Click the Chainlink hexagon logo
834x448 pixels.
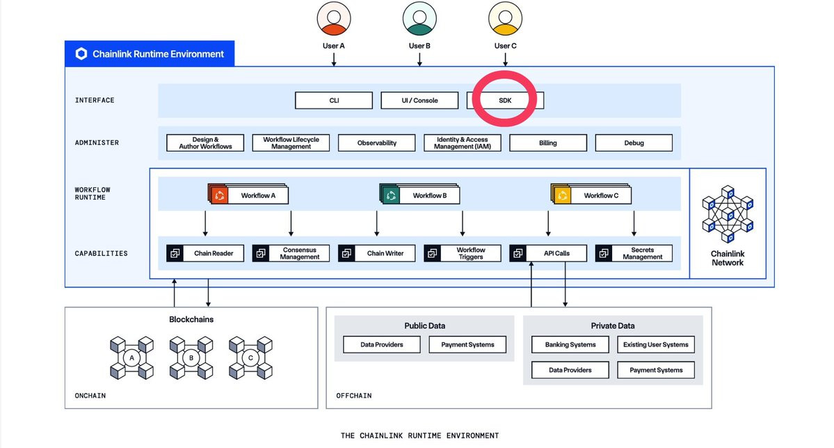click(x=81, y=54)
